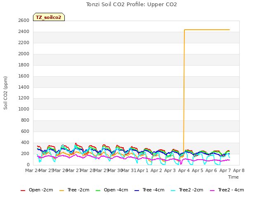The height and width of the screenshot is (198, 264).
Task: Click the 'Soil CO2 (ppm)' y-axis title
Action: tap(5, 93)
